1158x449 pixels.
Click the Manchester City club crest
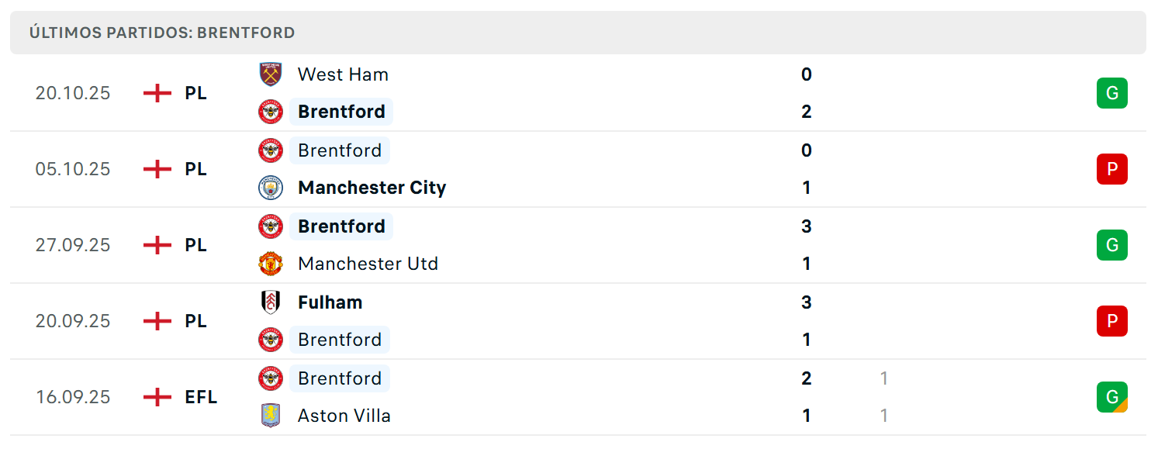271,188
